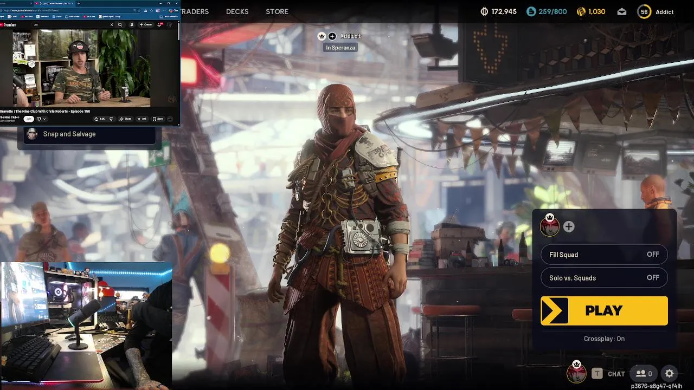This screenshot has height=390, width=694.
Task: Click the YouTube Premium logo
Action: pos(8,25)
